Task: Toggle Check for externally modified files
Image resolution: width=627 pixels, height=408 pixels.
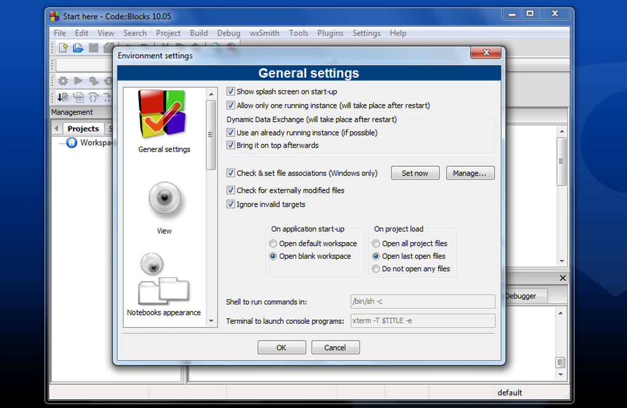Action: (231, 190)
